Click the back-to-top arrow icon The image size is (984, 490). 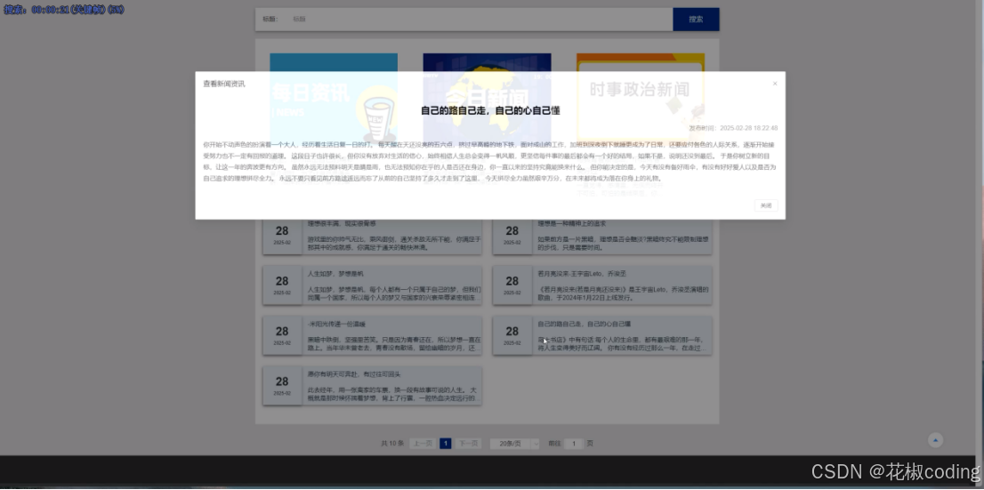click(936, 440)
